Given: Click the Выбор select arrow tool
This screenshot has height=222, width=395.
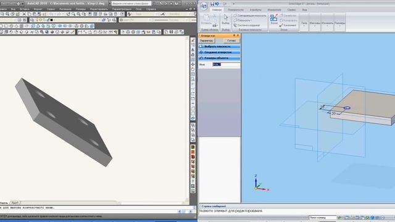Looking at the screenshot, I should pos(225,19).
